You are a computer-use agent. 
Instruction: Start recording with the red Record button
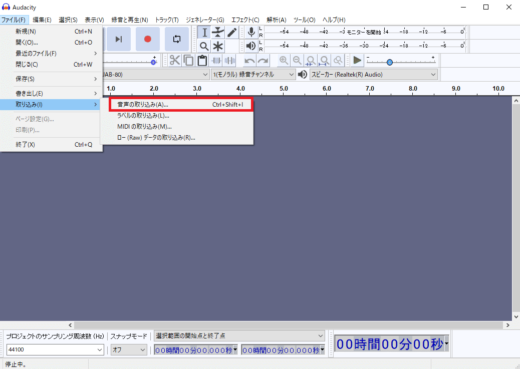148,39
